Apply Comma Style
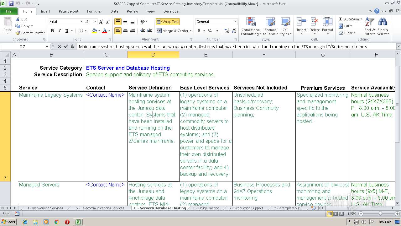The height and width of the screenshot is (226, 401). pos(217,31)
